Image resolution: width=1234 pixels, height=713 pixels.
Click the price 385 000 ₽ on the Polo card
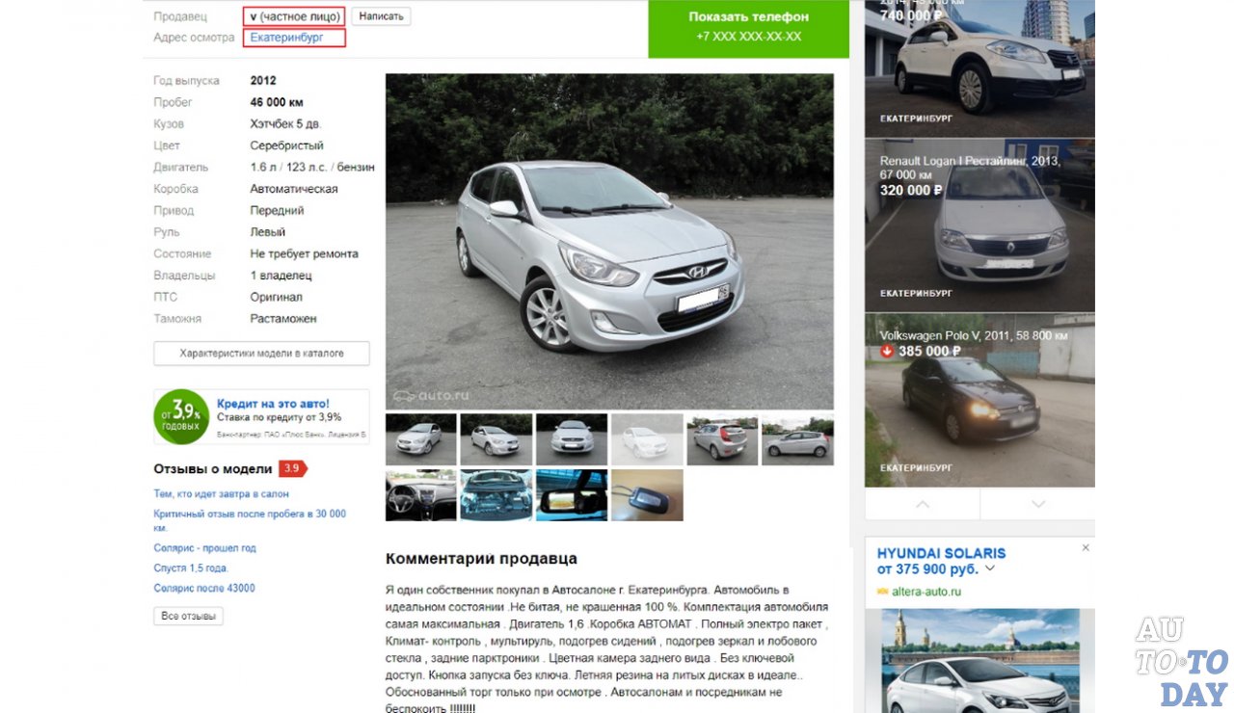(x=929, y=351)
